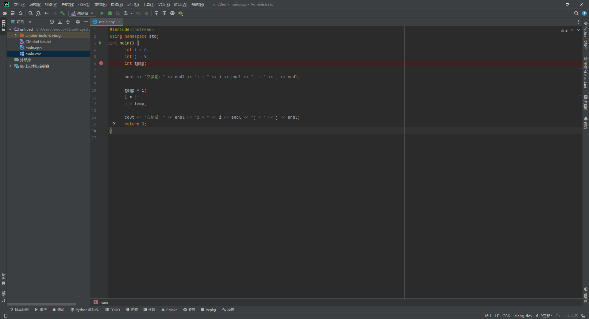Expand 临时文件和控制台 node
This screenshot has height=319, width=589.
(x=10, y=66)
